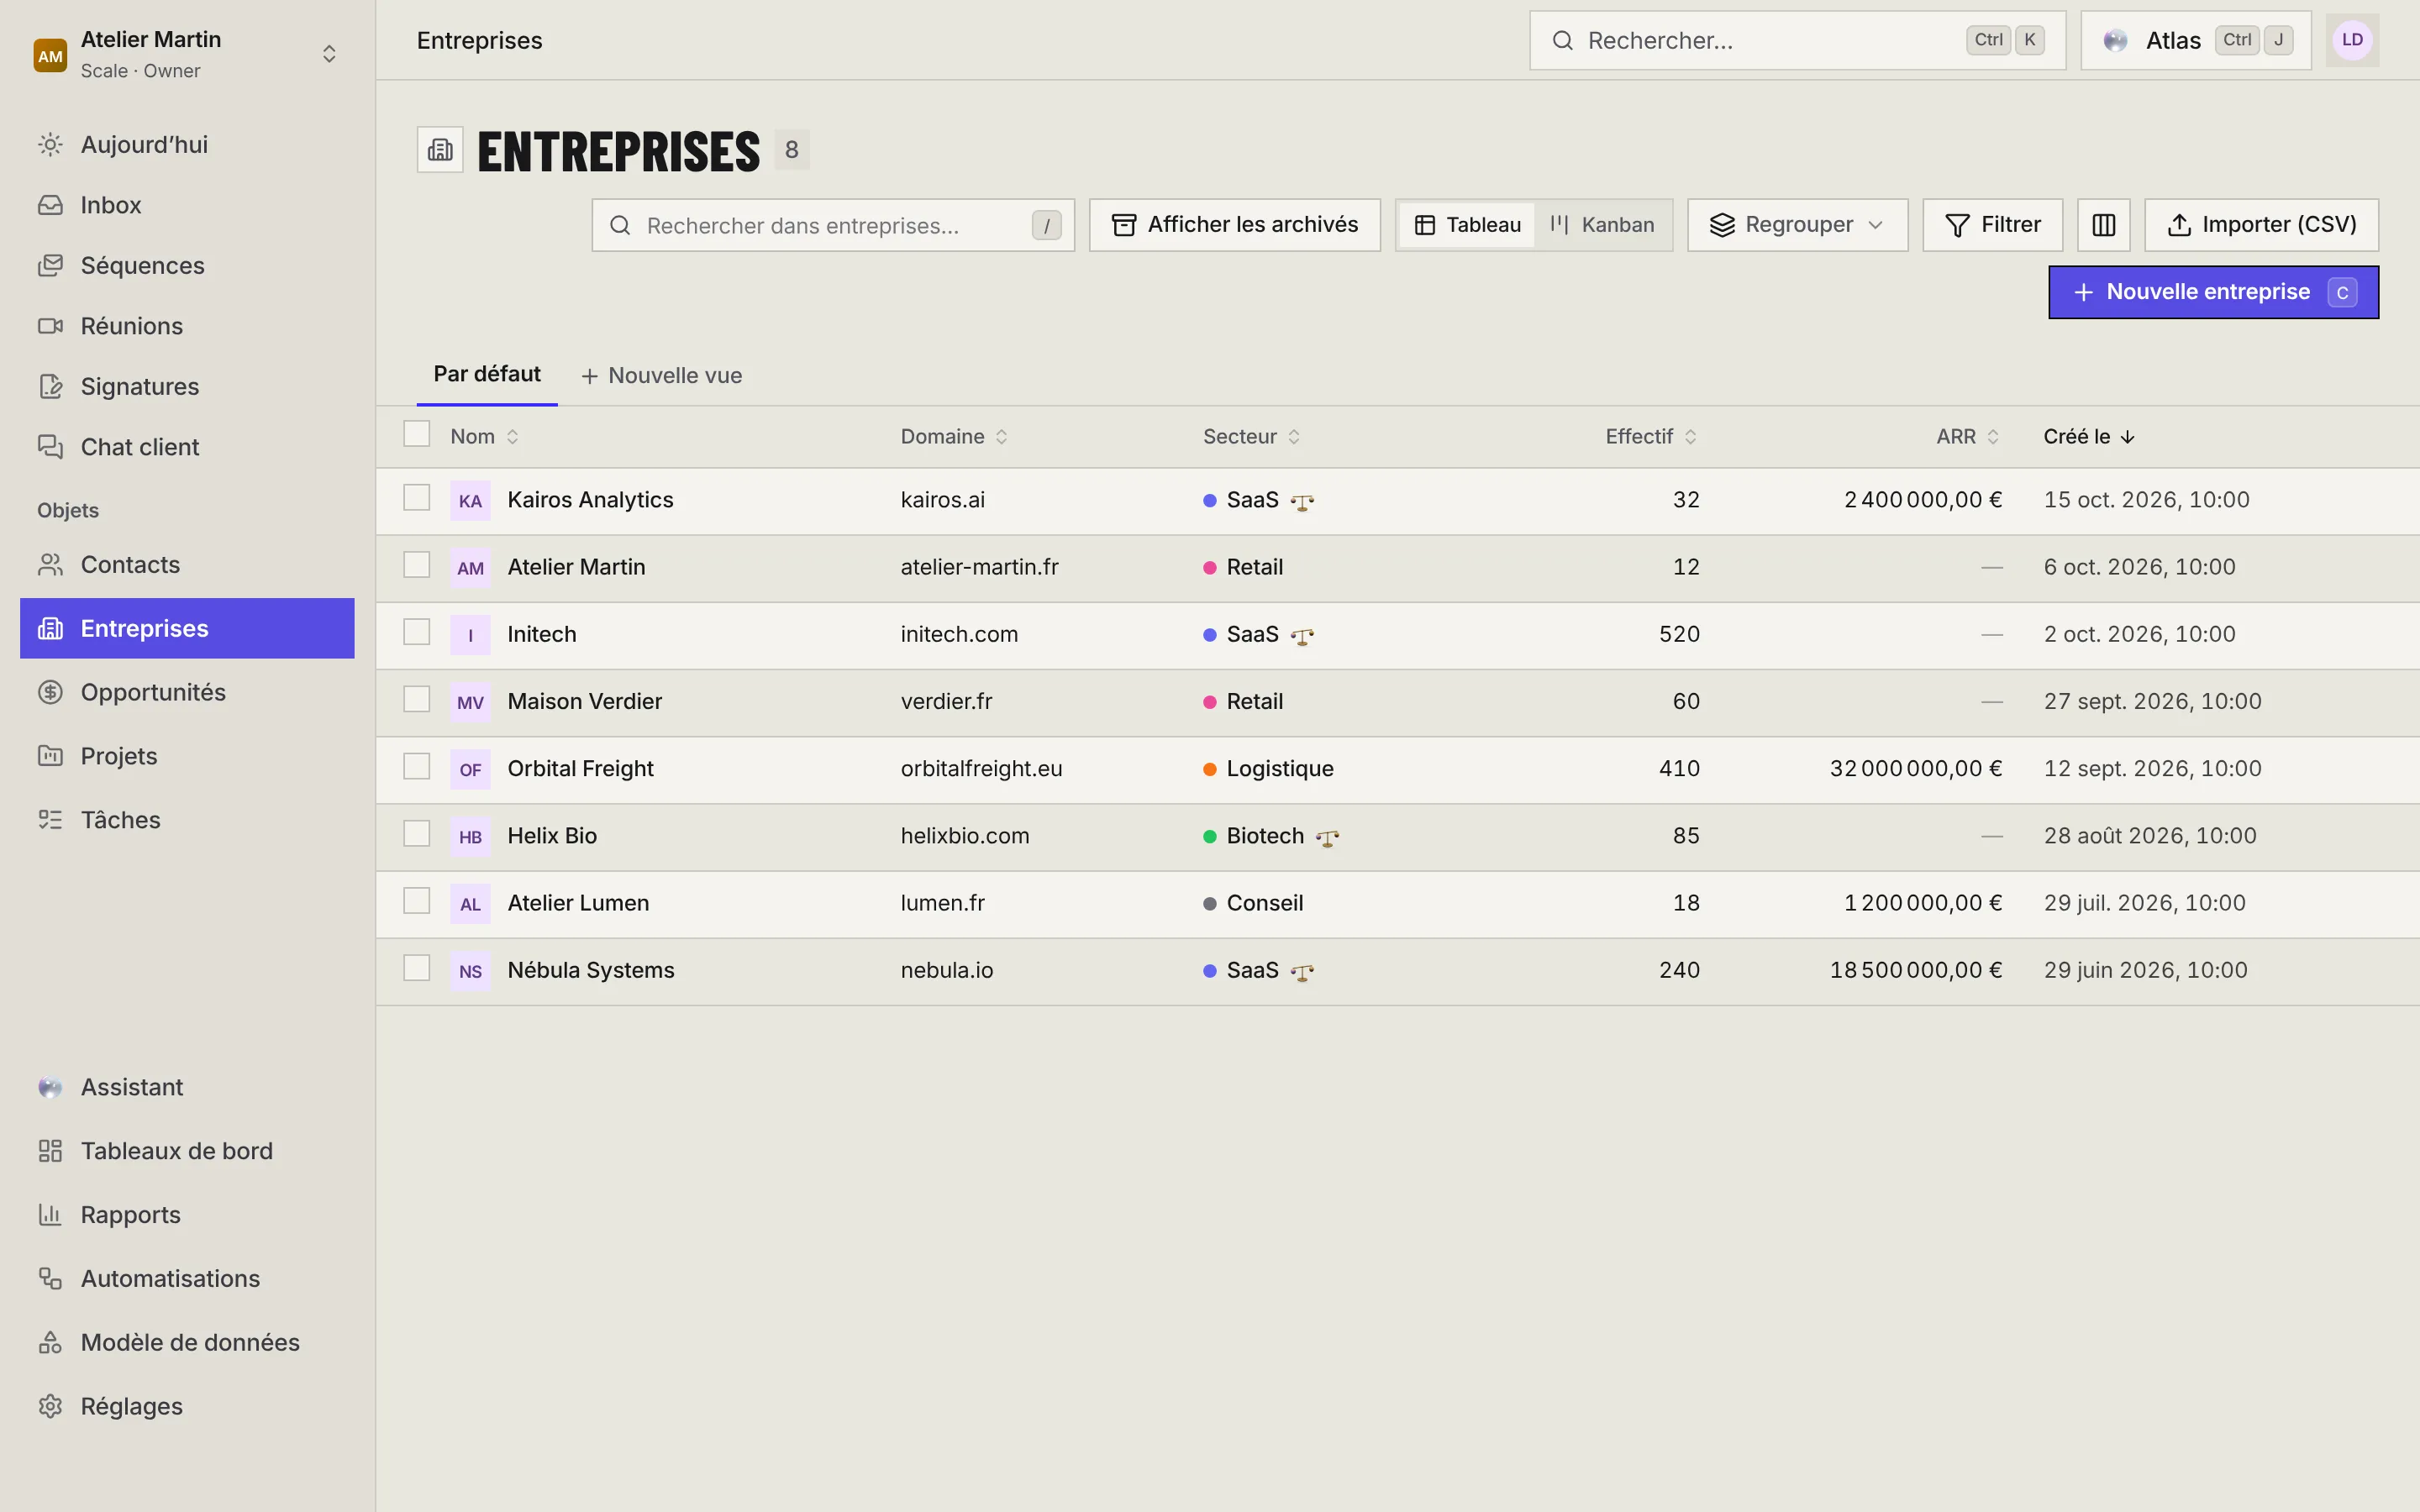Check the Orbital Freight row checkbox

tap(416, 766)
